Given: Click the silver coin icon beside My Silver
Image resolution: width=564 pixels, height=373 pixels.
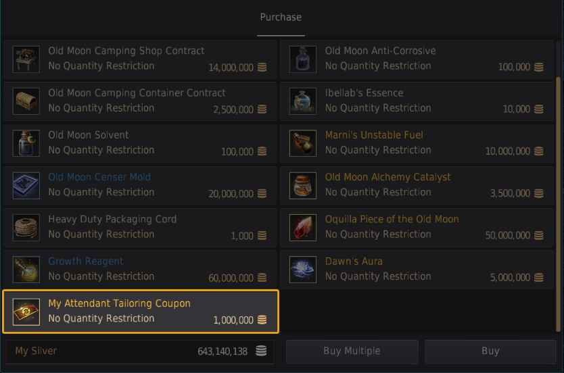Looking at the screenshot, I should pyautogui.click(x=261, y=351).
